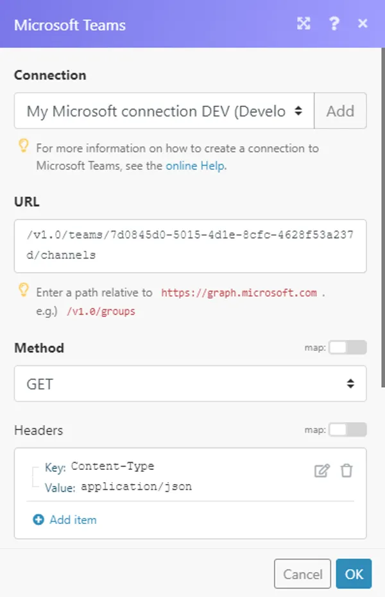This screenshot has height=597, width=385.
Task: Select the application/json header value
Action: 136,487
